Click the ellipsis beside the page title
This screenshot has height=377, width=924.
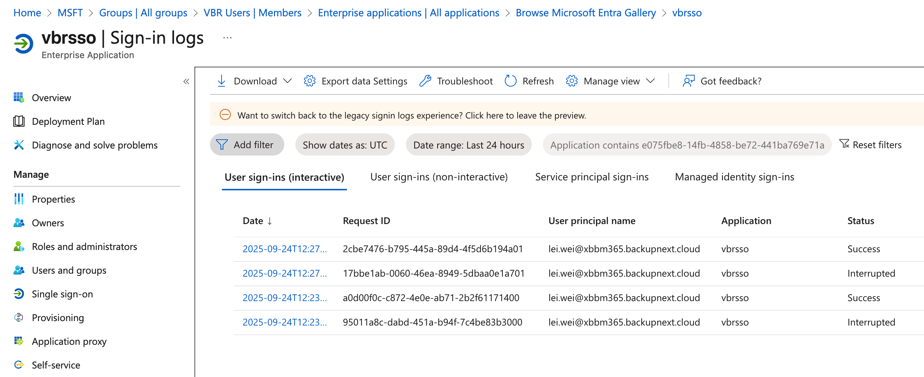[227, 38]
